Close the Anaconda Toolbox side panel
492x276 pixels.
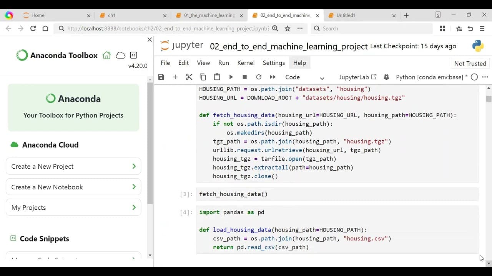pos(150,40)
